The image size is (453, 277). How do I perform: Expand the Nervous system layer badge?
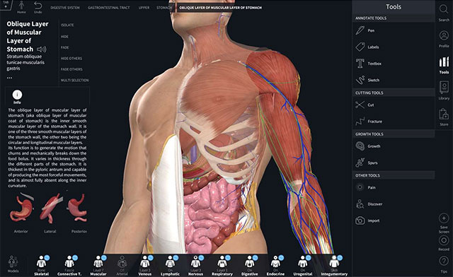click(x=201, y=258)
